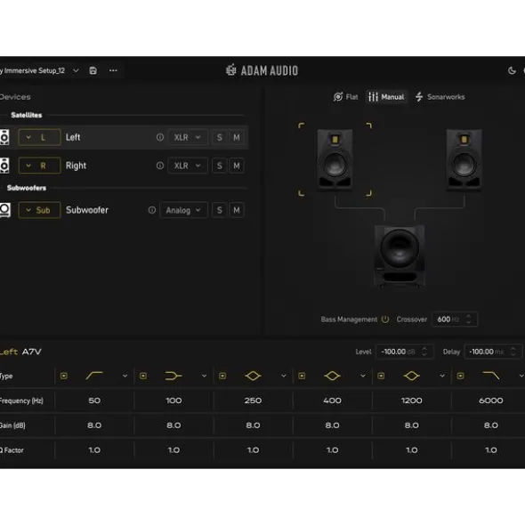This screenshot has width=525, height=526.
Task: Select the subwoofer image in the layout
Action: click(400, 255)
